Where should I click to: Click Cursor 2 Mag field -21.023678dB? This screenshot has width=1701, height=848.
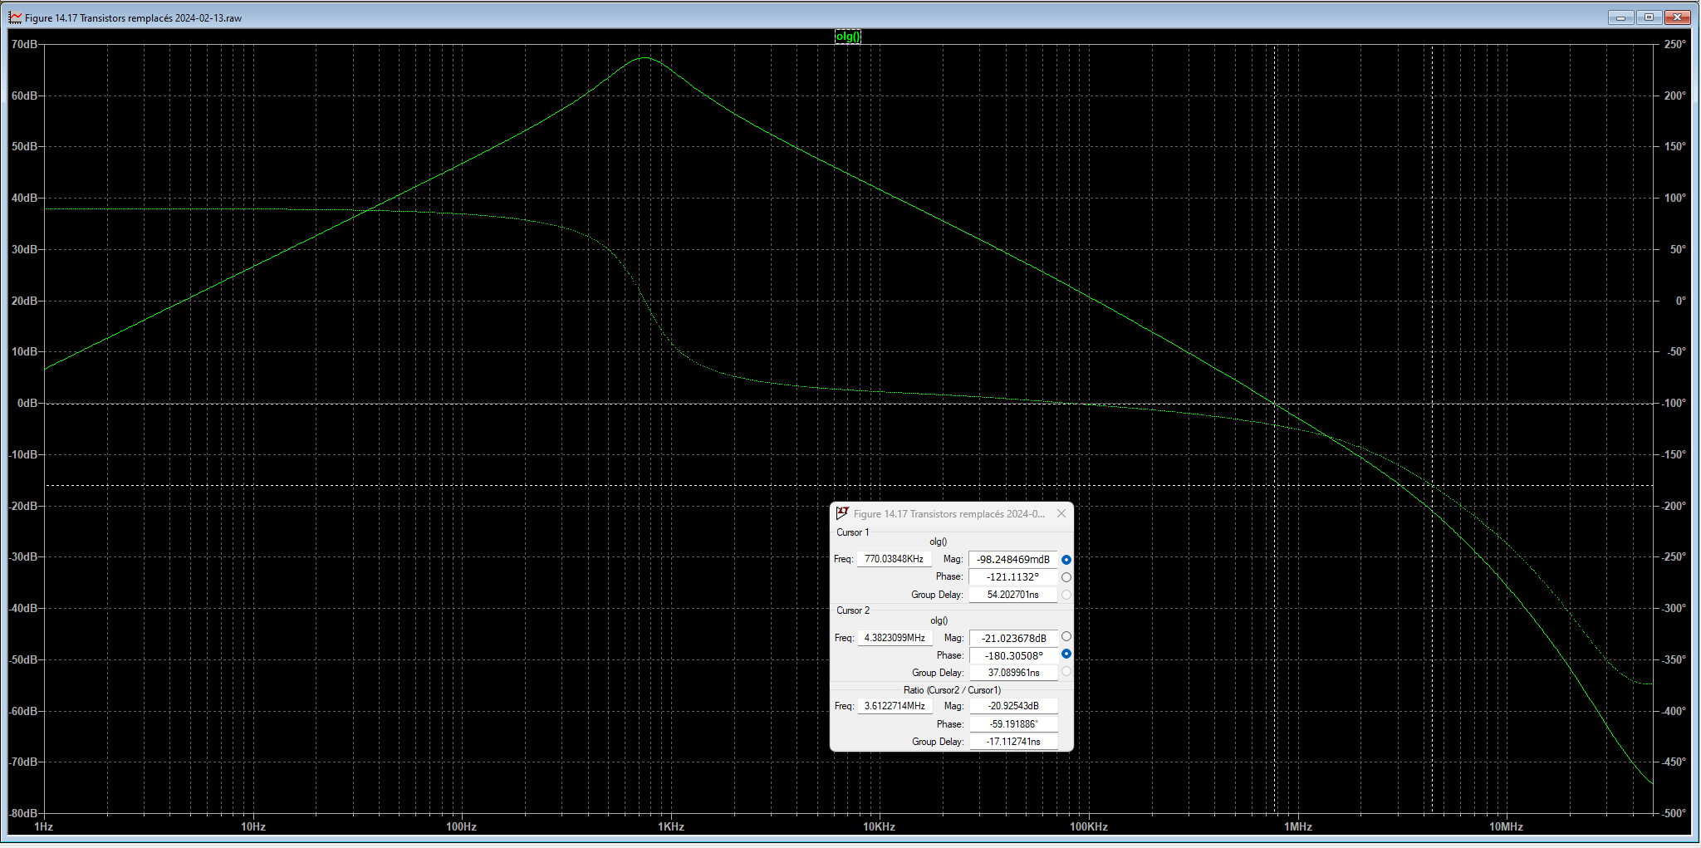(x=1013, y=639)
